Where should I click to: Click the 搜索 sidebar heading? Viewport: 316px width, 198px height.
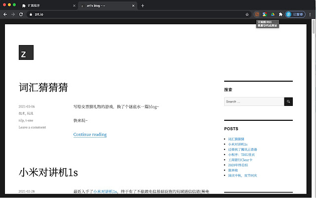(x=228, y=90)
